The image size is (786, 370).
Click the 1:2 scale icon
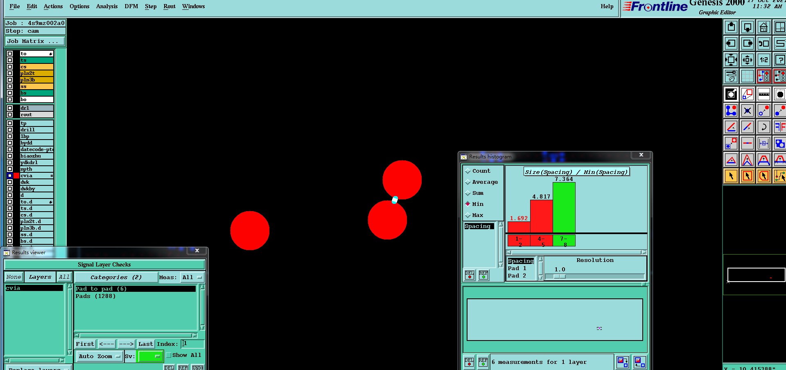coord(764,60)
